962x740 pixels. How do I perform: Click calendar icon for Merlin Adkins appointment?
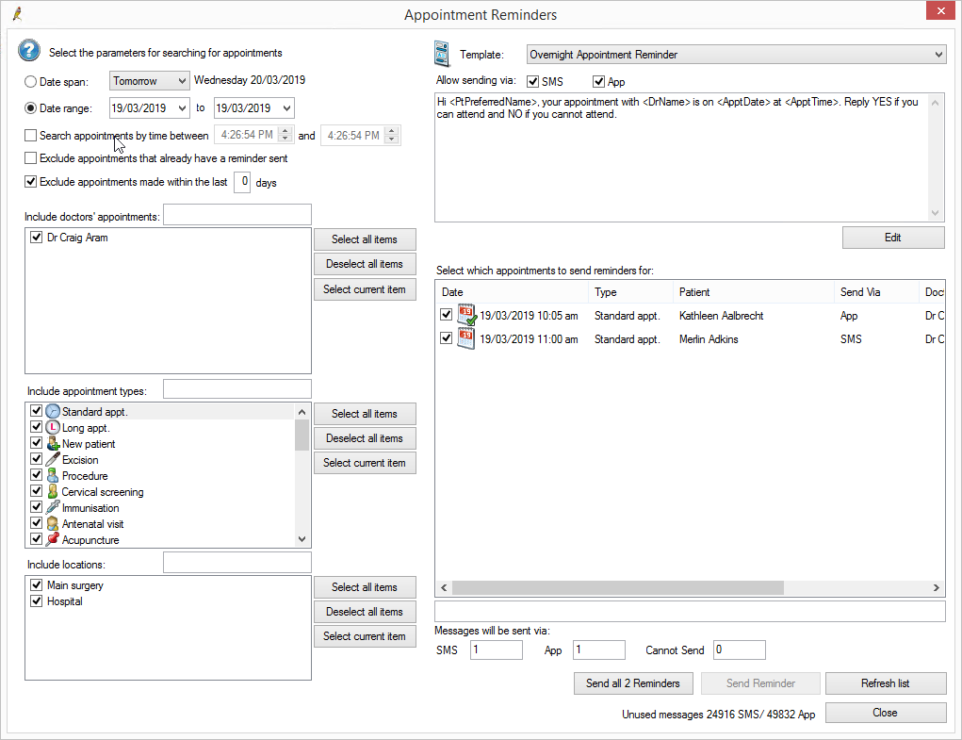[466, 338]
